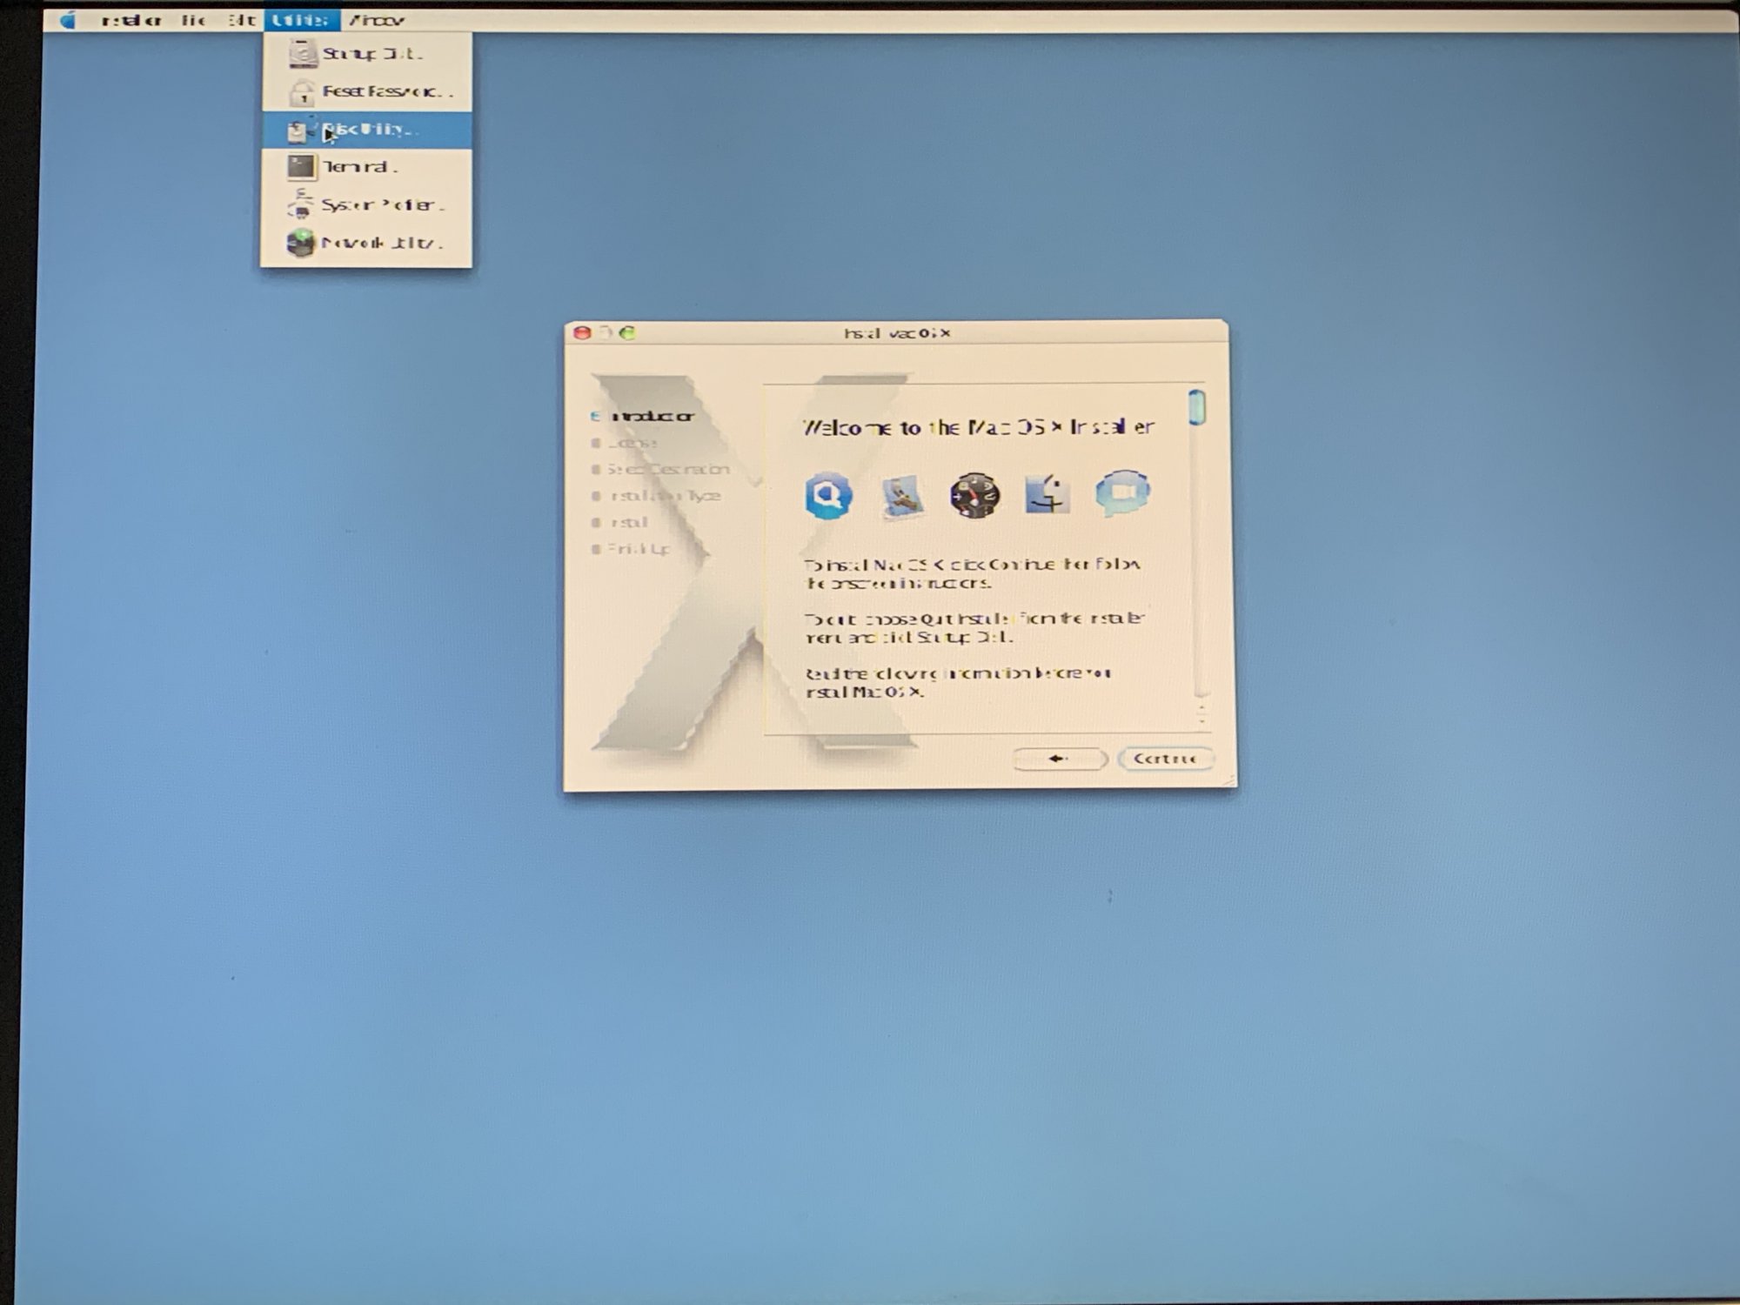Click the Dashboard gauge icon in installer
The width and height of the screenshot is (1740, 1305).
pos(974,496)
